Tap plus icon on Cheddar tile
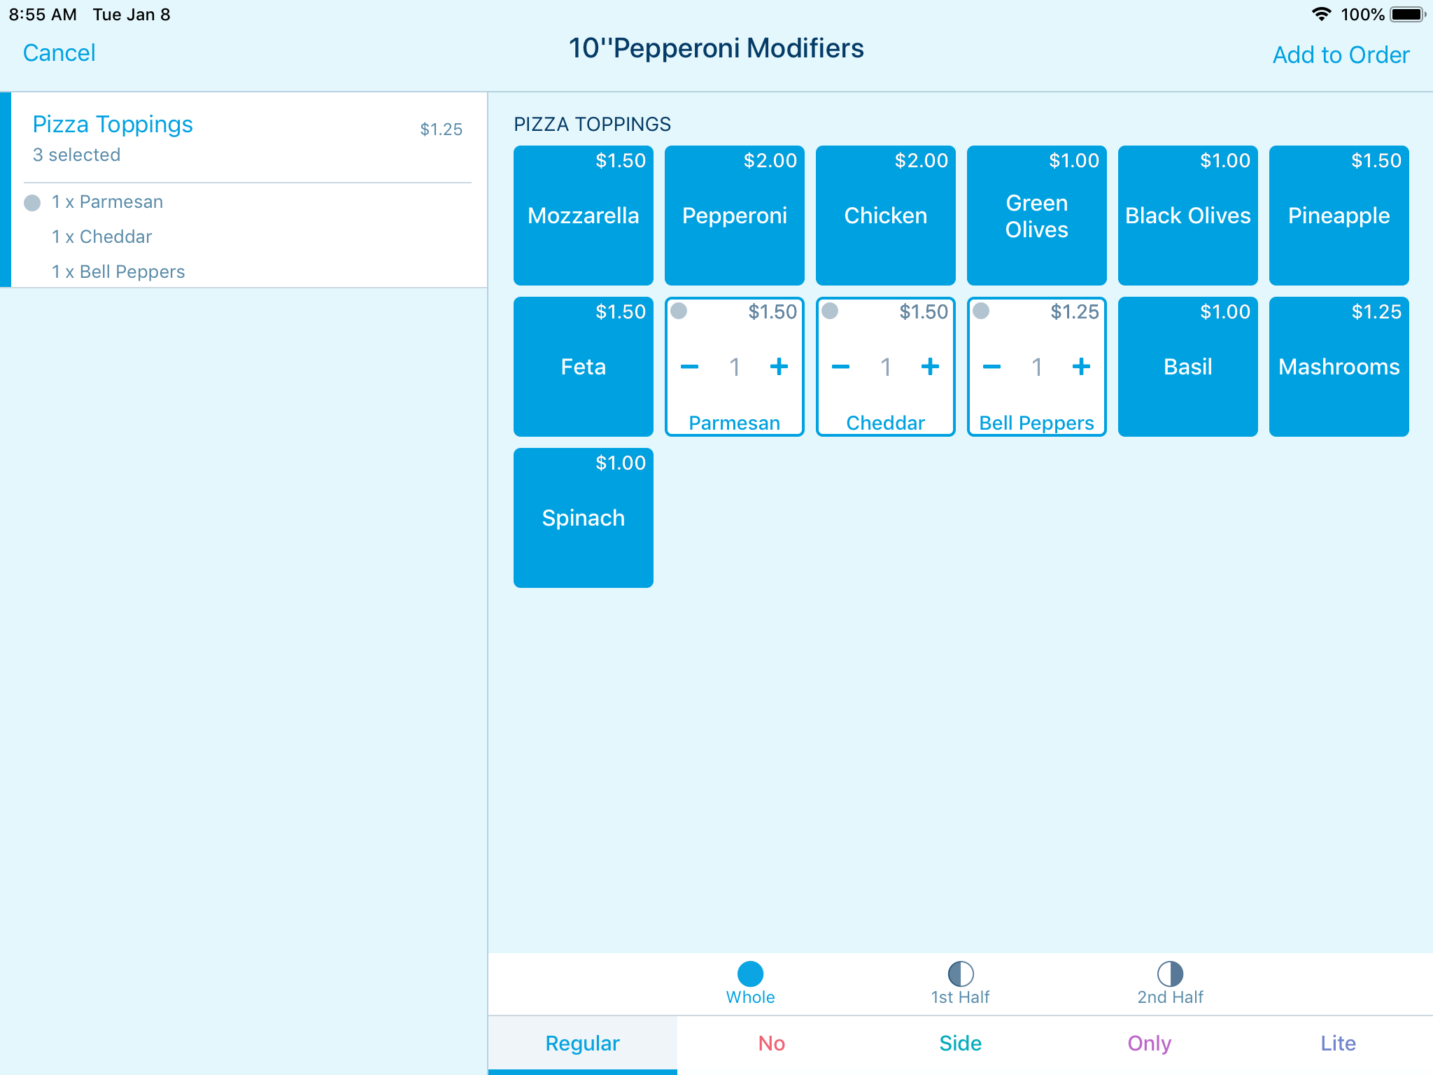Image resolution: width=1433 pixels, height=1075 pixels. click(x=930, y=367)
